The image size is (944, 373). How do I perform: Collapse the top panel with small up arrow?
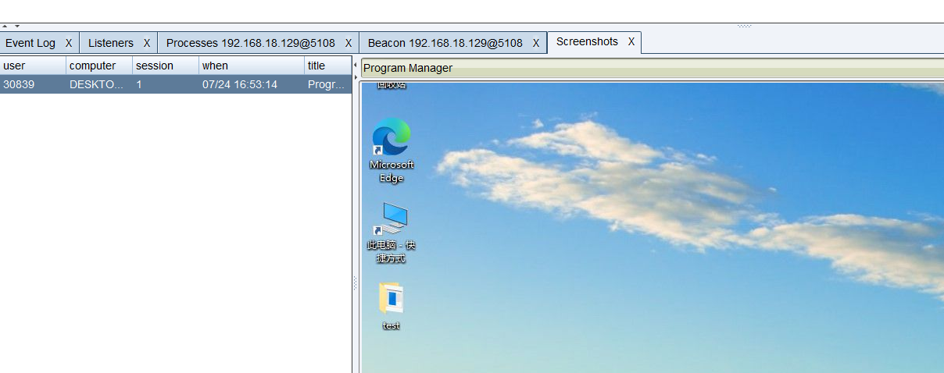click(x=5, y=27)
